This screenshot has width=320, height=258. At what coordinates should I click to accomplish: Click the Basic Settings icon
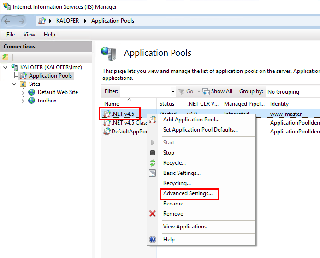point(153,173)
